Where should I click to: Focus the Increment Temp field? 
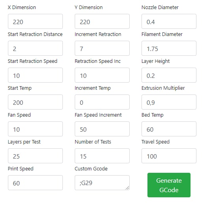(102, 102)
